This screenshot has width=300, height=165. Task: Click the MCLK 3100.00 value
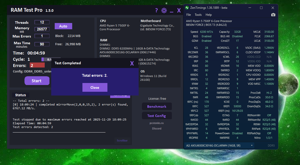click(x=269, y=32)
